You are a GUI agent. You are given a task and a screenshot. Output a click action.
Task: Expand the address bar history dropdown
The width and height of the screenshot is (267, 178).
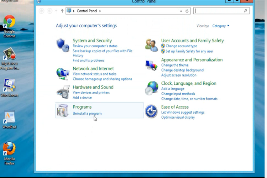pyautogui.click(x=181, y=11)
